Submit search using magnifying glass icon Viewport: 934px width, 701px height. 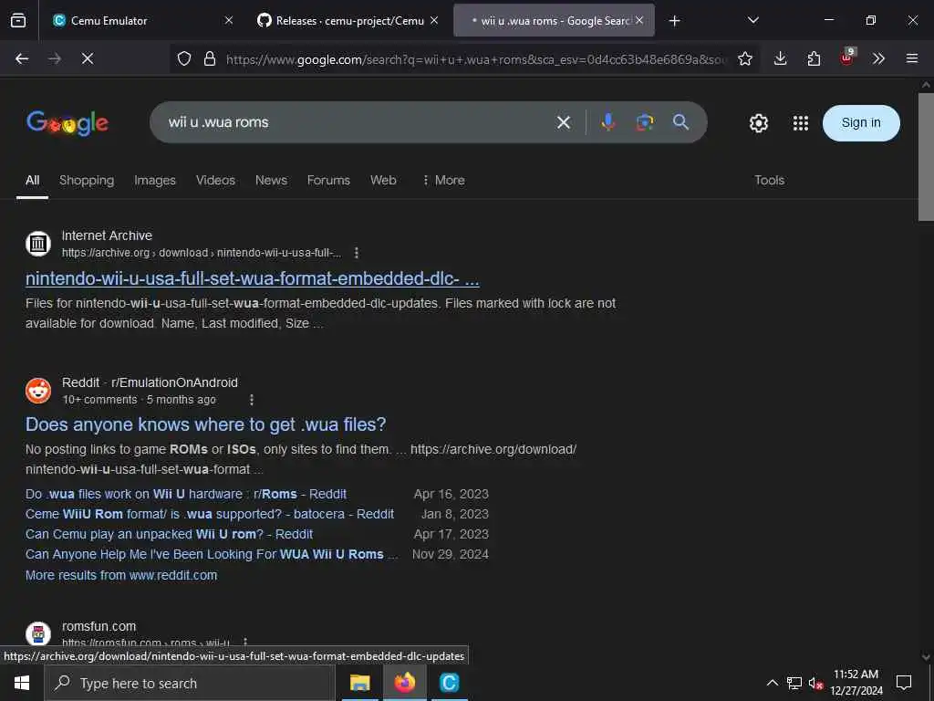680,122
